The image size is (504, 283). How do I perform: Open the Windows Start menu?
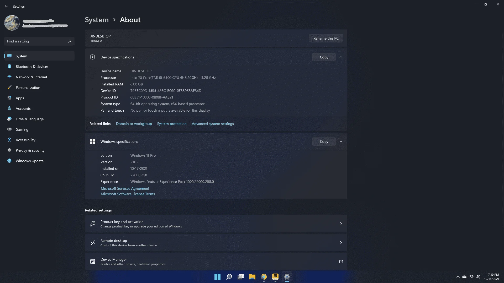coord(217,277)
